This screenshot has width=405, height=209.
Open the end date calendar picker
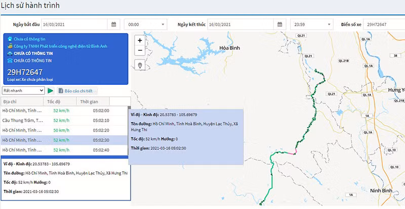pyautogui.click(x=280, y=24)
